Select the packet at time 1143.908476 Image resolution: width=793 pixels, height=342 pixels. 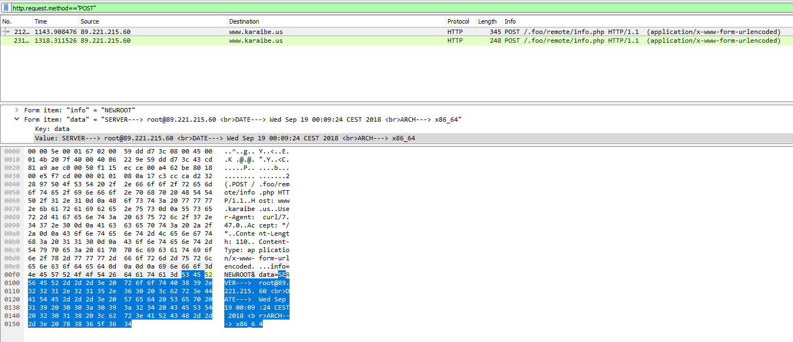[397, 32]
